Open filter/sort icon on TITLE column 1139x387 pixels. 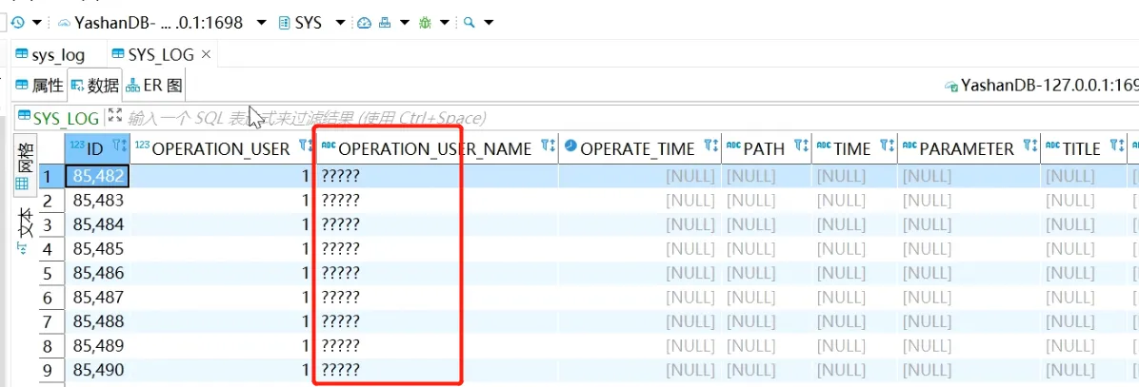[x=1117, y=147]
